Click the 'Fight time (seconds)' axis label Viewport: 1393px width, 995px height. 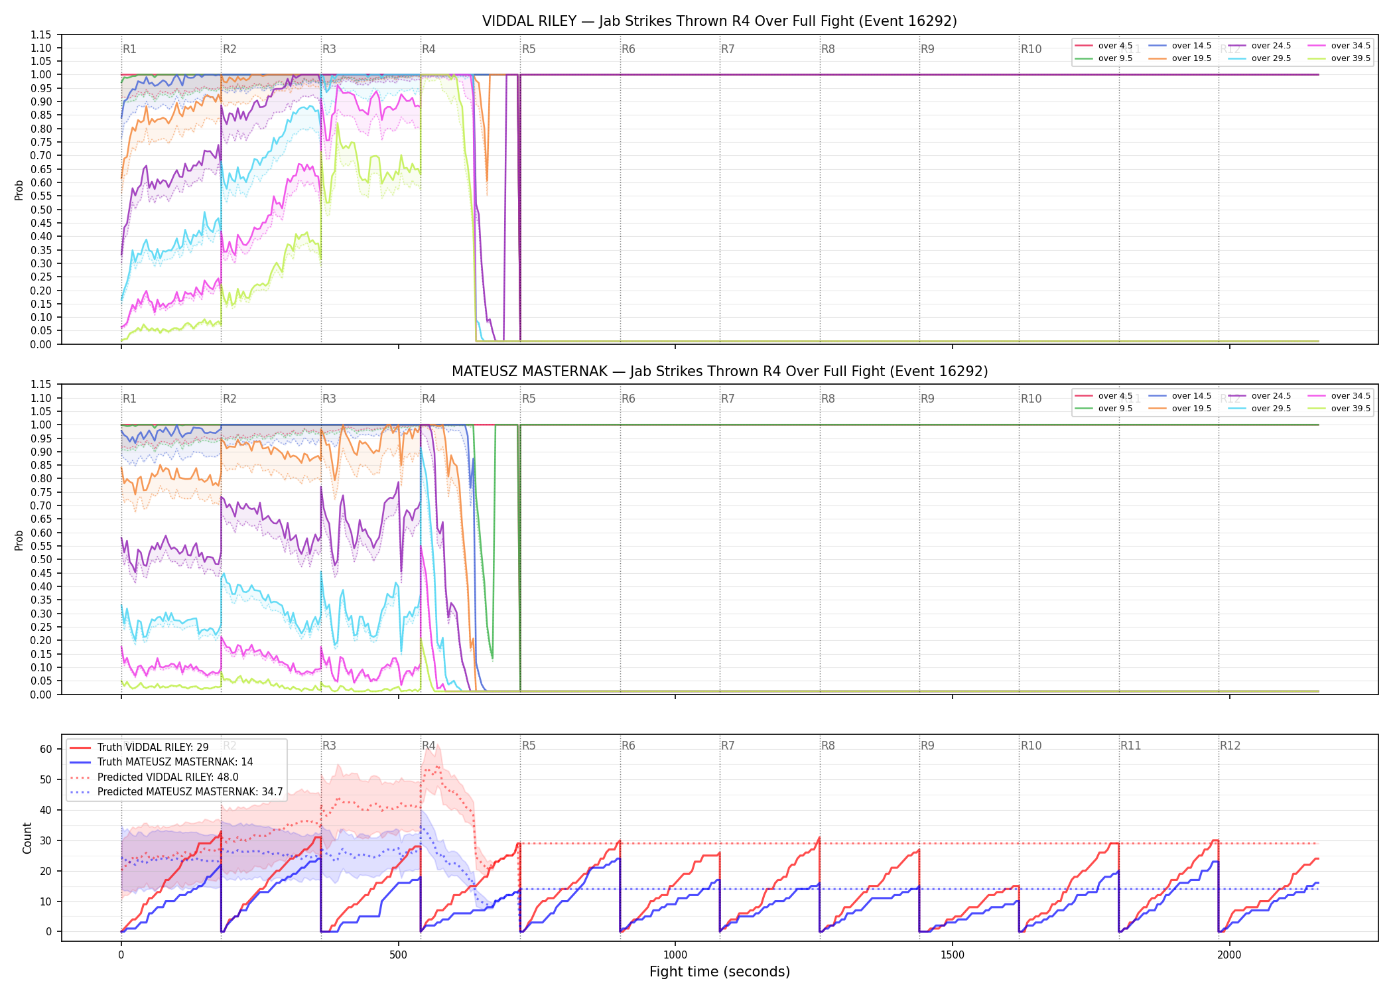720,972
